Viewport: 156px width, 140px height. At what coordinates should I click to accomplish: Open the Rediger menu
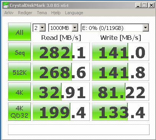pos(25,13)
